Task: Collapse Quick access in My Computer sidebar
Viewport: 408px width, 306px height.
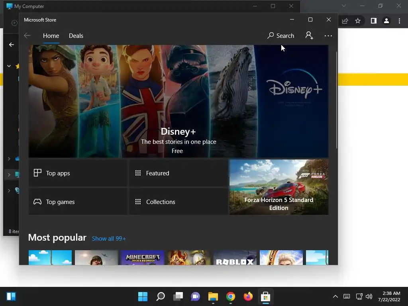Action: (9, 66)
